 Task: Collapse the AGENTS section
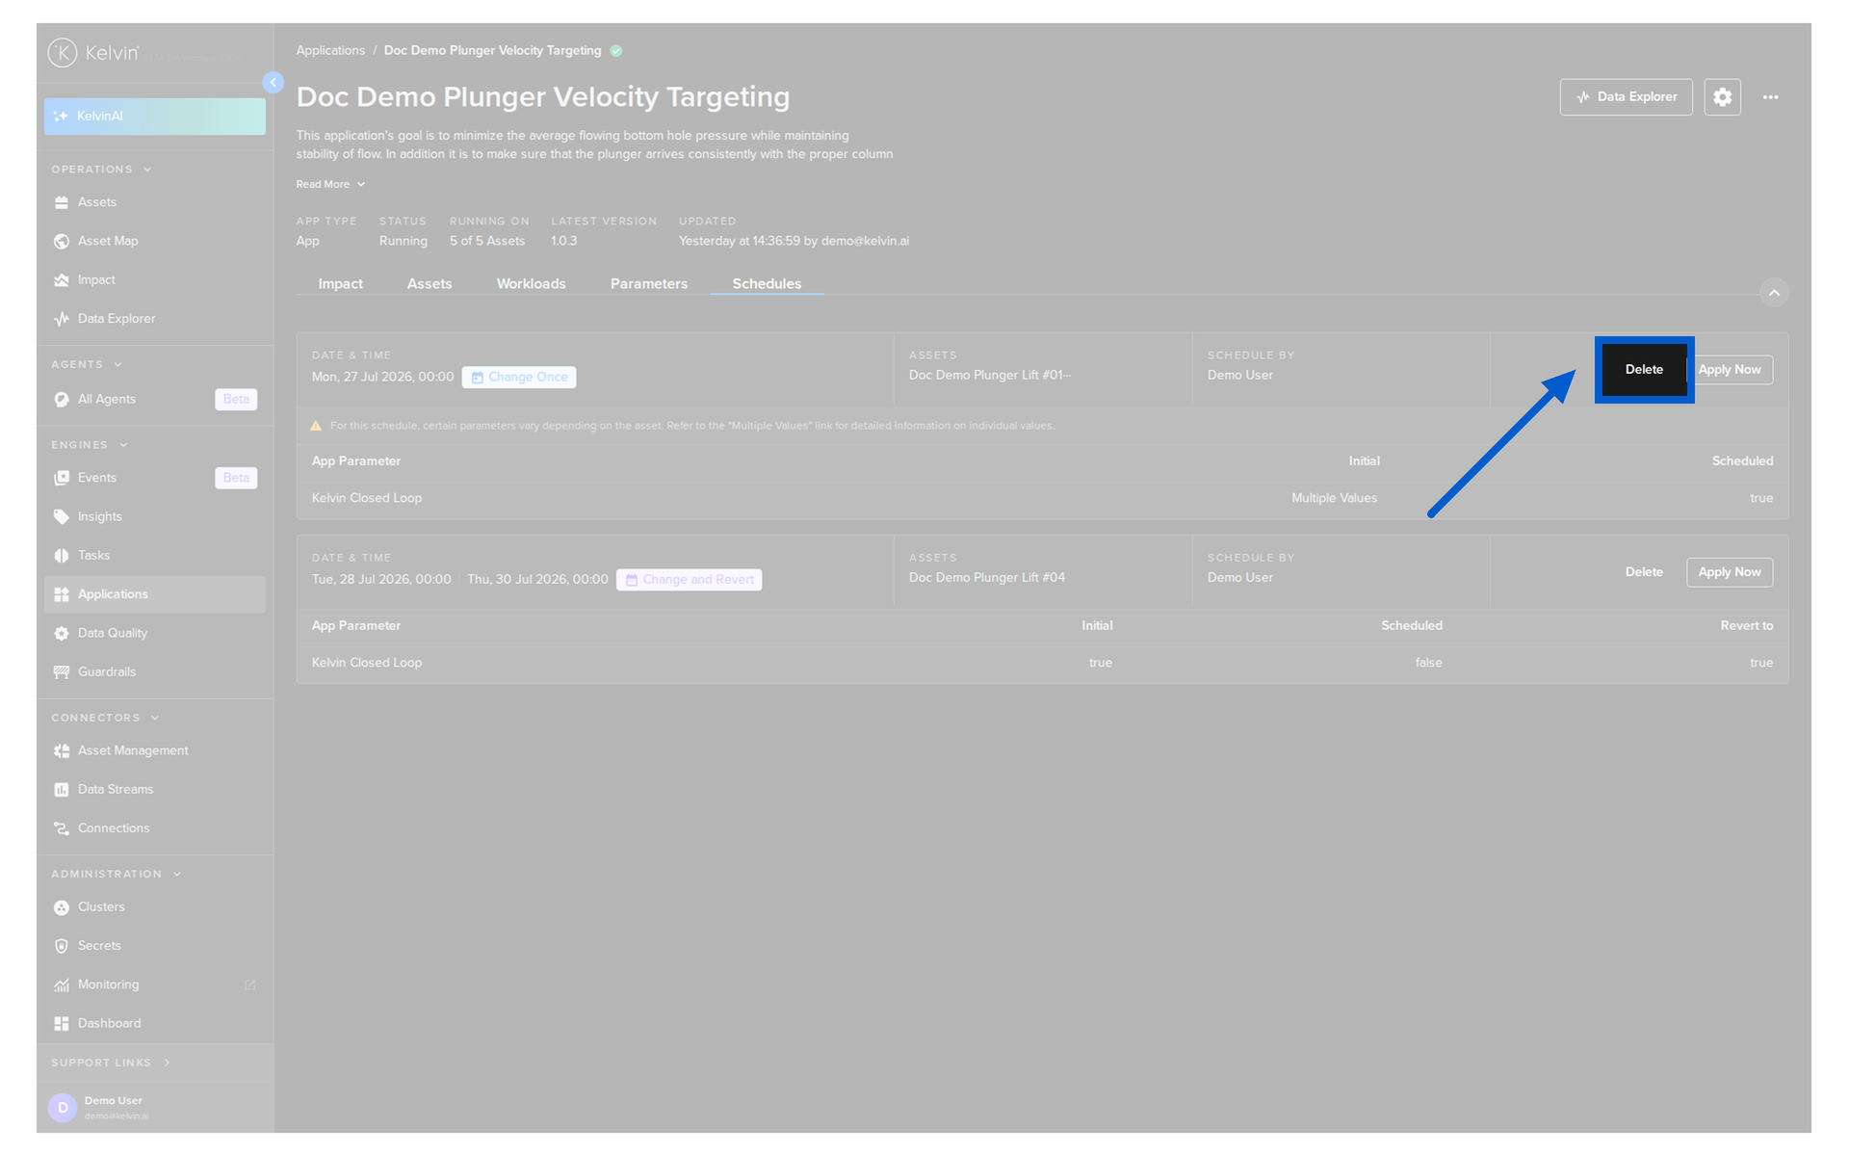pos(117,365)
